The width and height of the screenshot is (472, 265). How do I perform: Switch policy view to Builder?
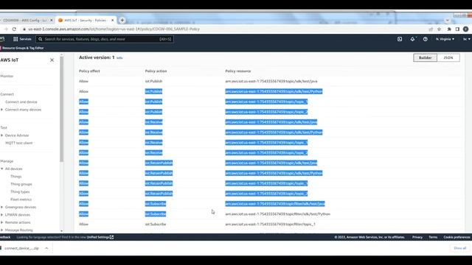click(425, 57)
